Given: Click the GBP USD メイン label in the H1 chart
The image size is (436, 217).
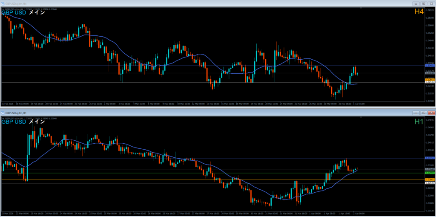Looking at the screenshot, I should pos(23,122).
